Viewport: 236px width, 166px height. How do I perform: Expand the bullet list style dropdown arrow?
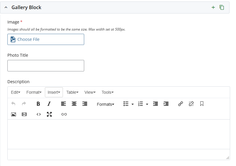click(x=133, y=104)
